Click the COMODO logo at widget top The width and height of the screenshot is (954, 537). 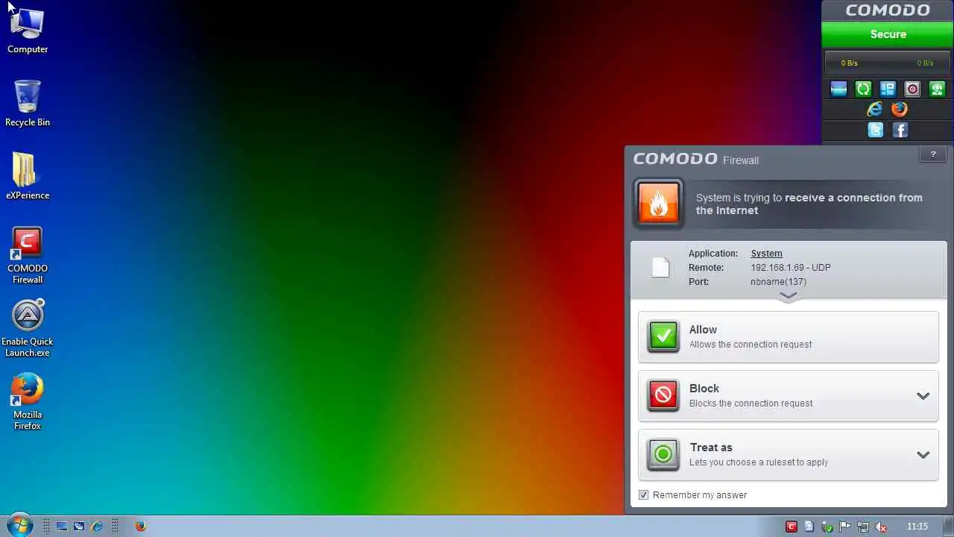(x=888, y=10)
